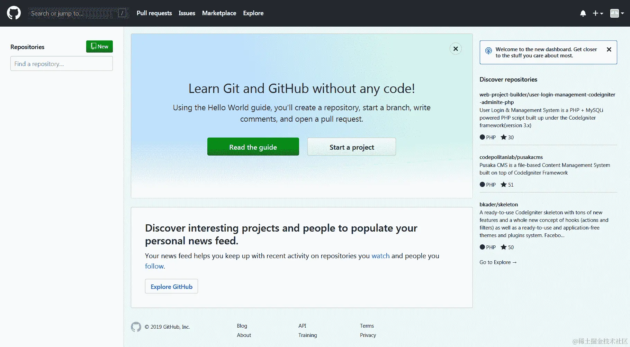This screenshot has height=347, width=630.
Task: Open the Terms footer link
Action: [x=367, y=326]
